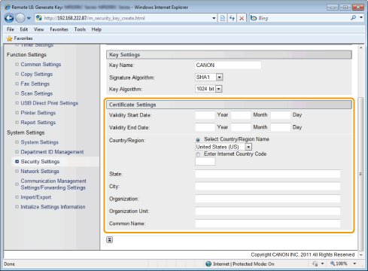Click the Bing search magnifier icon
Viewport: 368px width, 271px height.
tap(353, 17)
